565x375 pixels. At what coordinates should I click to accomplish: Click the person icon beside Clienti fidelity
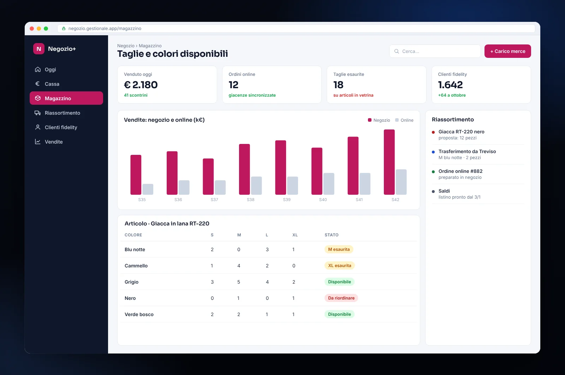[x=38, y=127]
